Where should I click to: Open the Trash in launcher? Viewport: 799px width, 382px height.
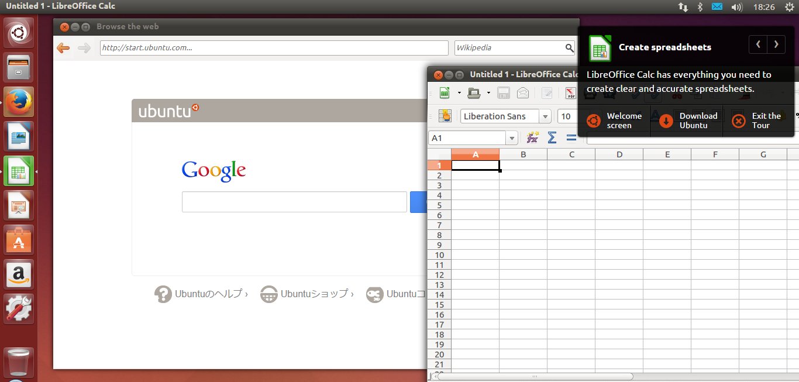(20, 362)
